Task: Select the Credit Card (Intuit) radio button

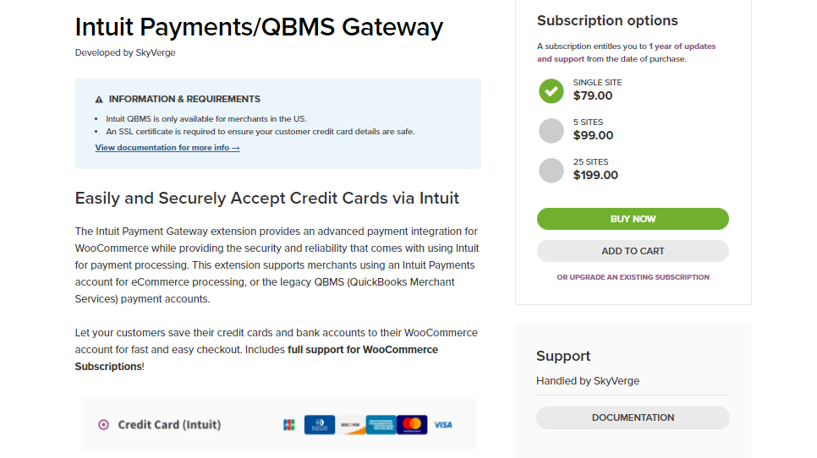Action: point(104,425)
